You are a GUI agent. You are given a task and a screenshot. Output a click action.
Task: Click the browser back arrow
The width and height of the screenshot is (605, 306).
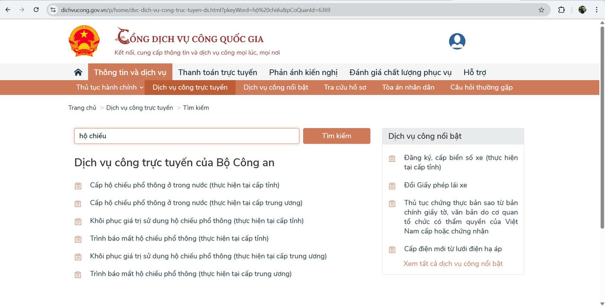[8, 9]
